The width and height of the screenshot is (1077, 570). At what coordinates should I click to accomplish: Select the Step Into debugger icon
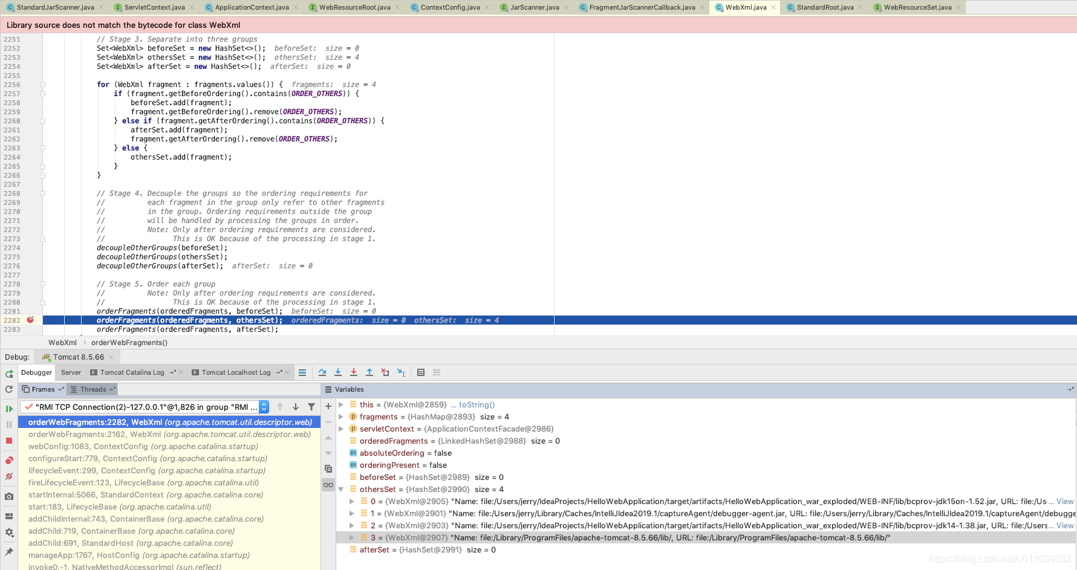(x=337, y=372)
